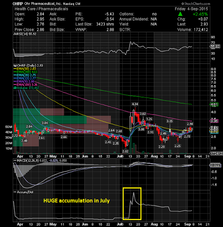Select the Prev Close value 2.86
Image resolution: width=223 pixels, height=227 pixels.
[x=40, y=29]
